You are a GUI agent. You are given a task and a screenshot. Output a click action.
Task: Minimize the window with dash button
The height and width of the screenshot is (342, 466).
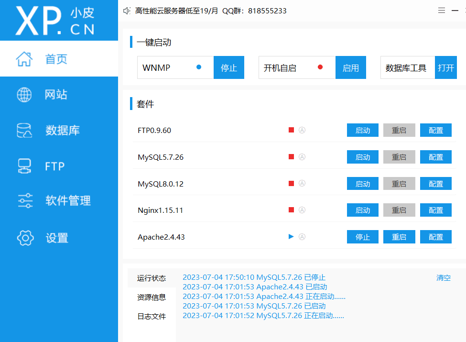pyautogui.click(x=455, y=11)
